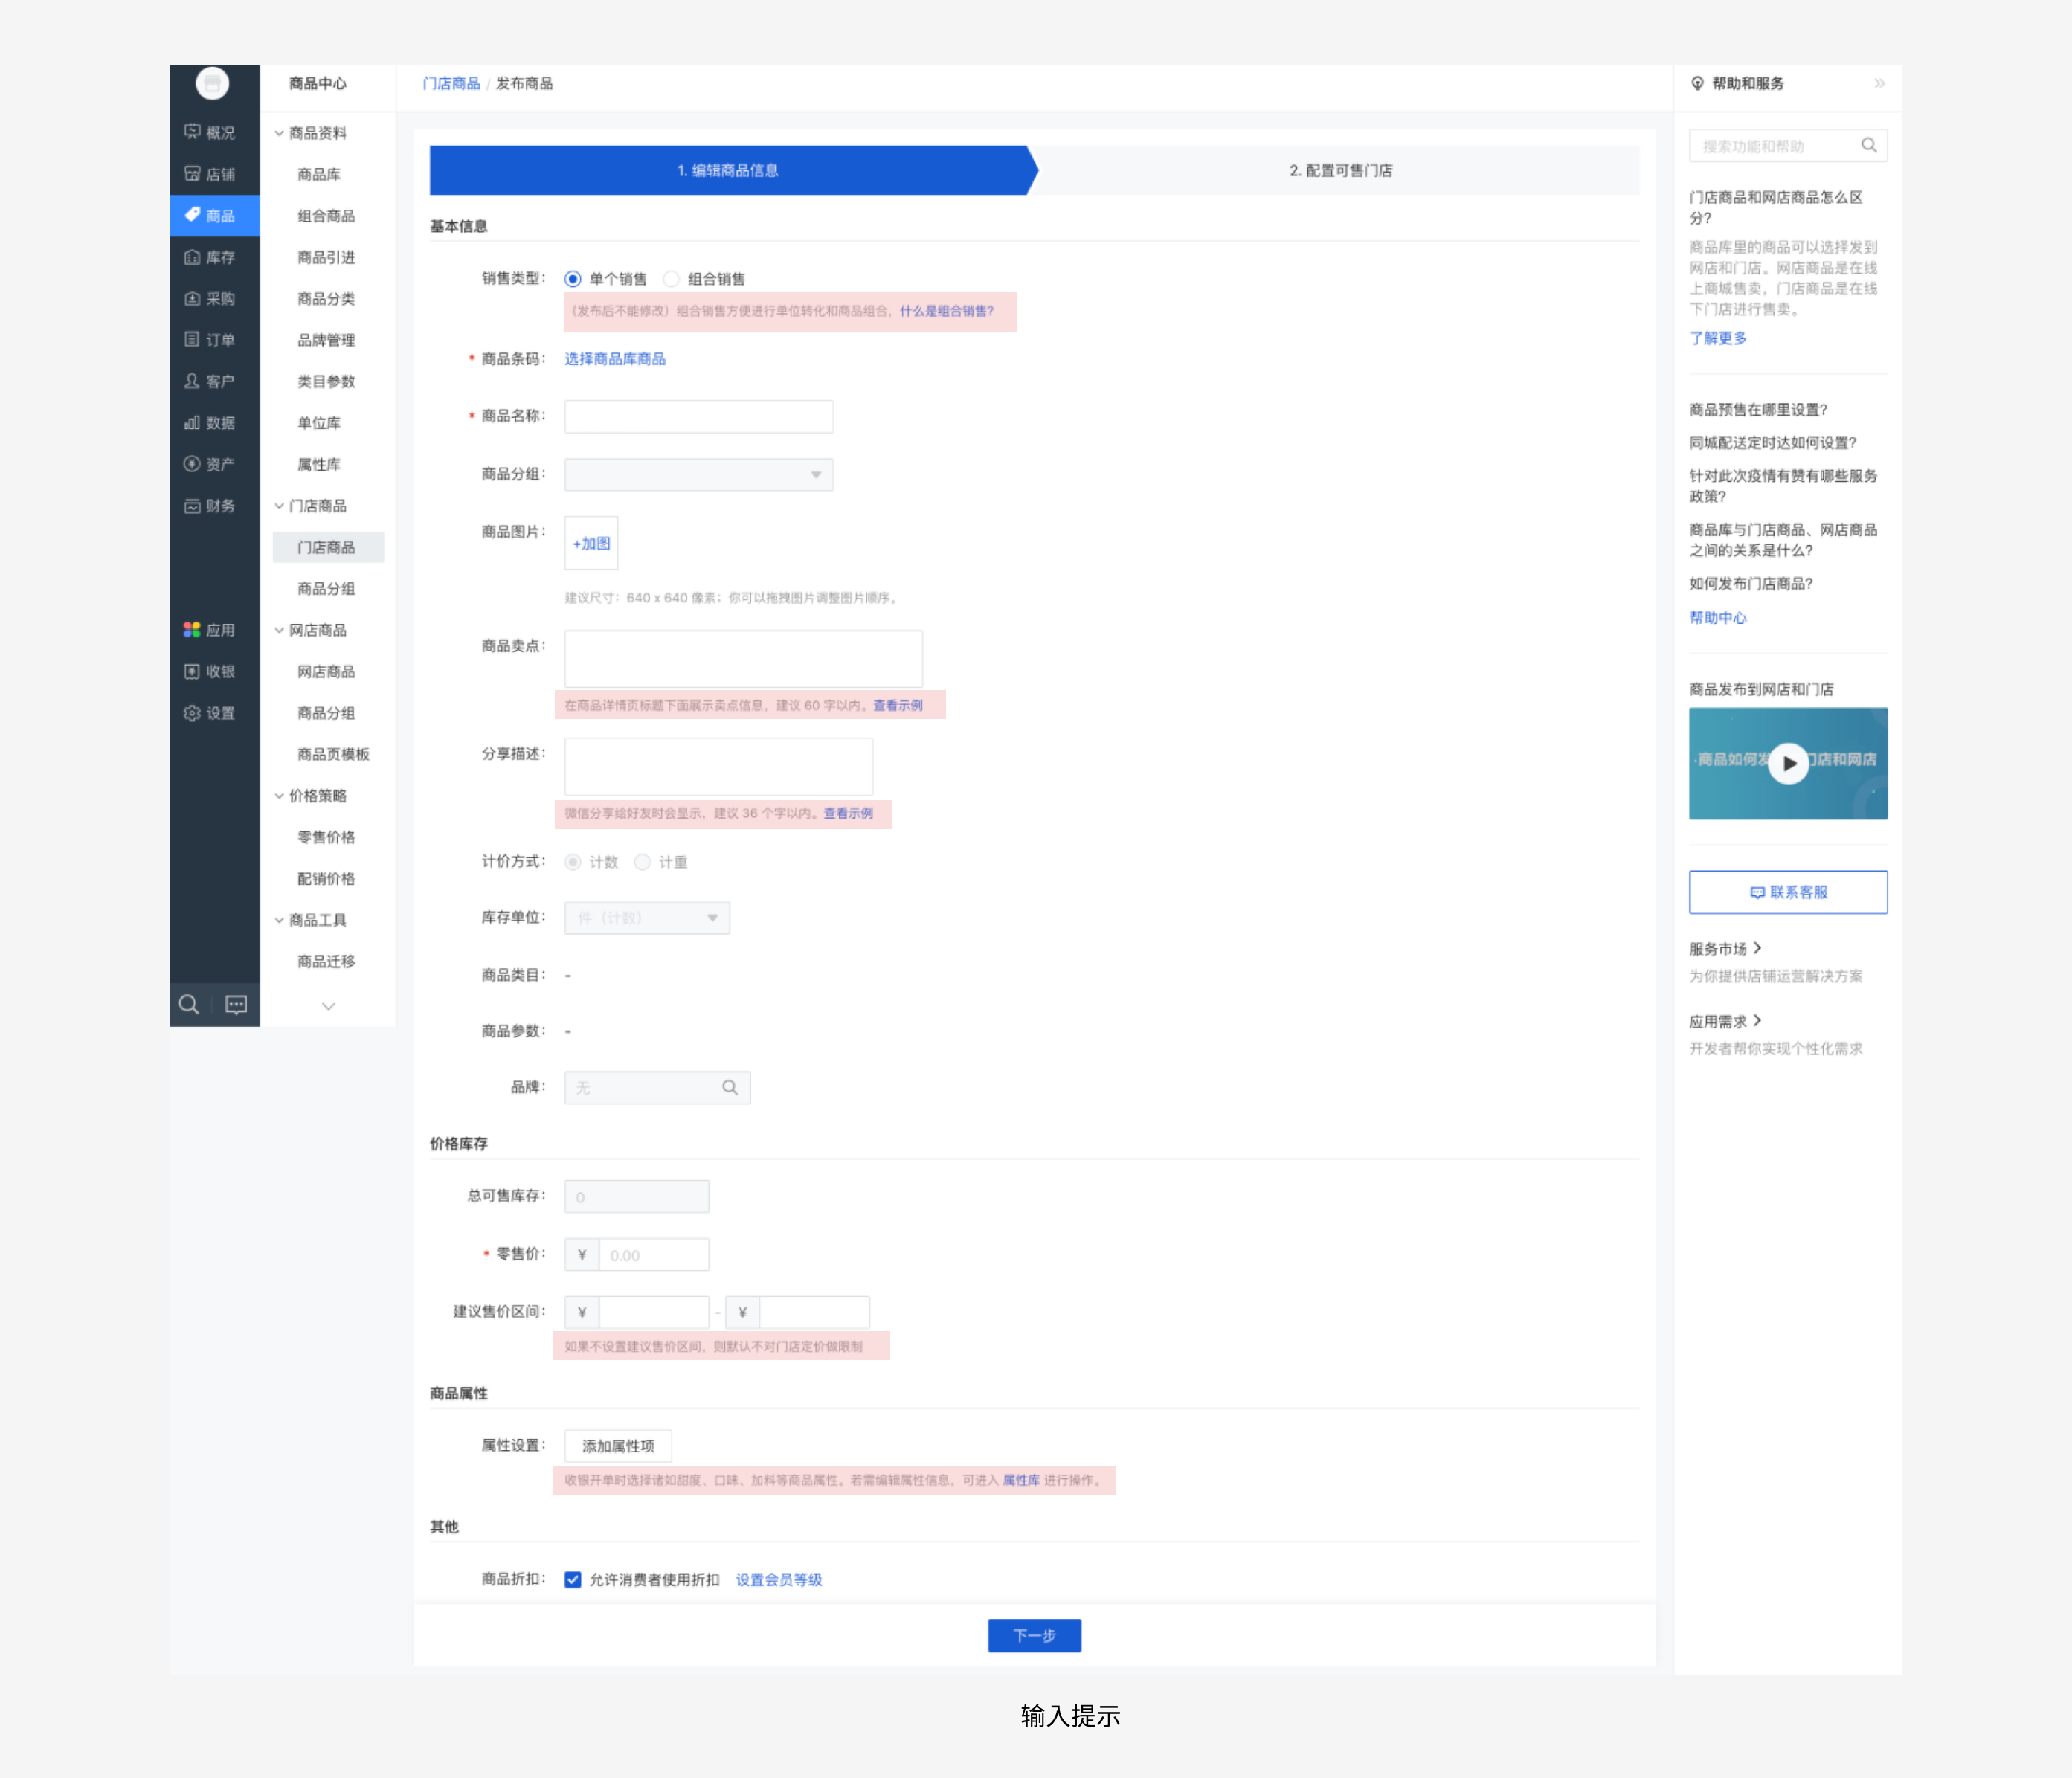
Task: Switch to step 2 配置可售门店
Action: click(x=1340, y=170)
